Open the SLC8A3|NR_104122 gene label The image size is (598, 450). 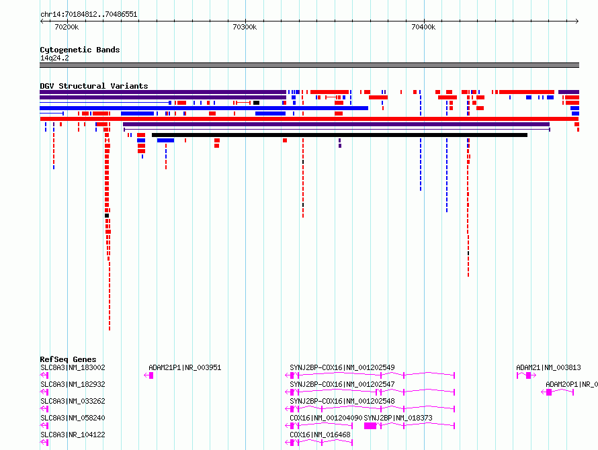(x=73, y=435)
